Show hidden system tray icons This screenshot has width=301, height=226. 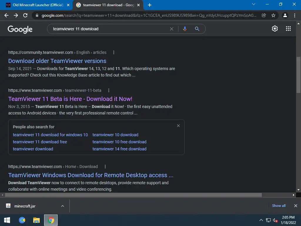point(261,220)
